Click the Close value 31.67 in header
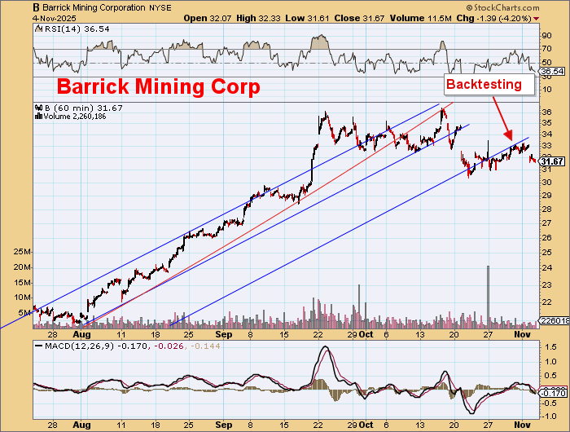Screen dimensions: 570x432 tap(373, 18)
